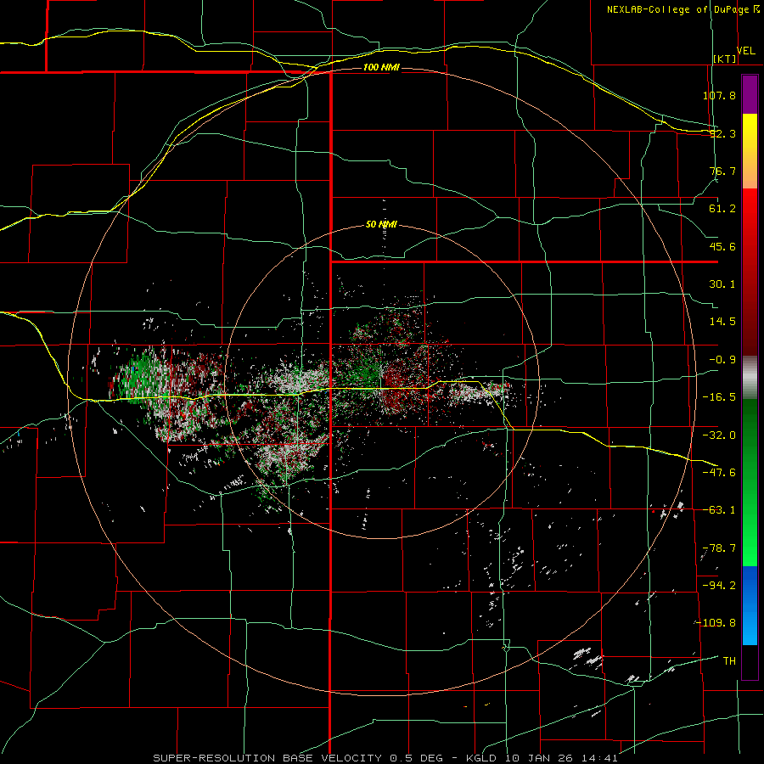764x764 pixels.
Task: Select the 30.1 scale value
Action: pos(722,284)
